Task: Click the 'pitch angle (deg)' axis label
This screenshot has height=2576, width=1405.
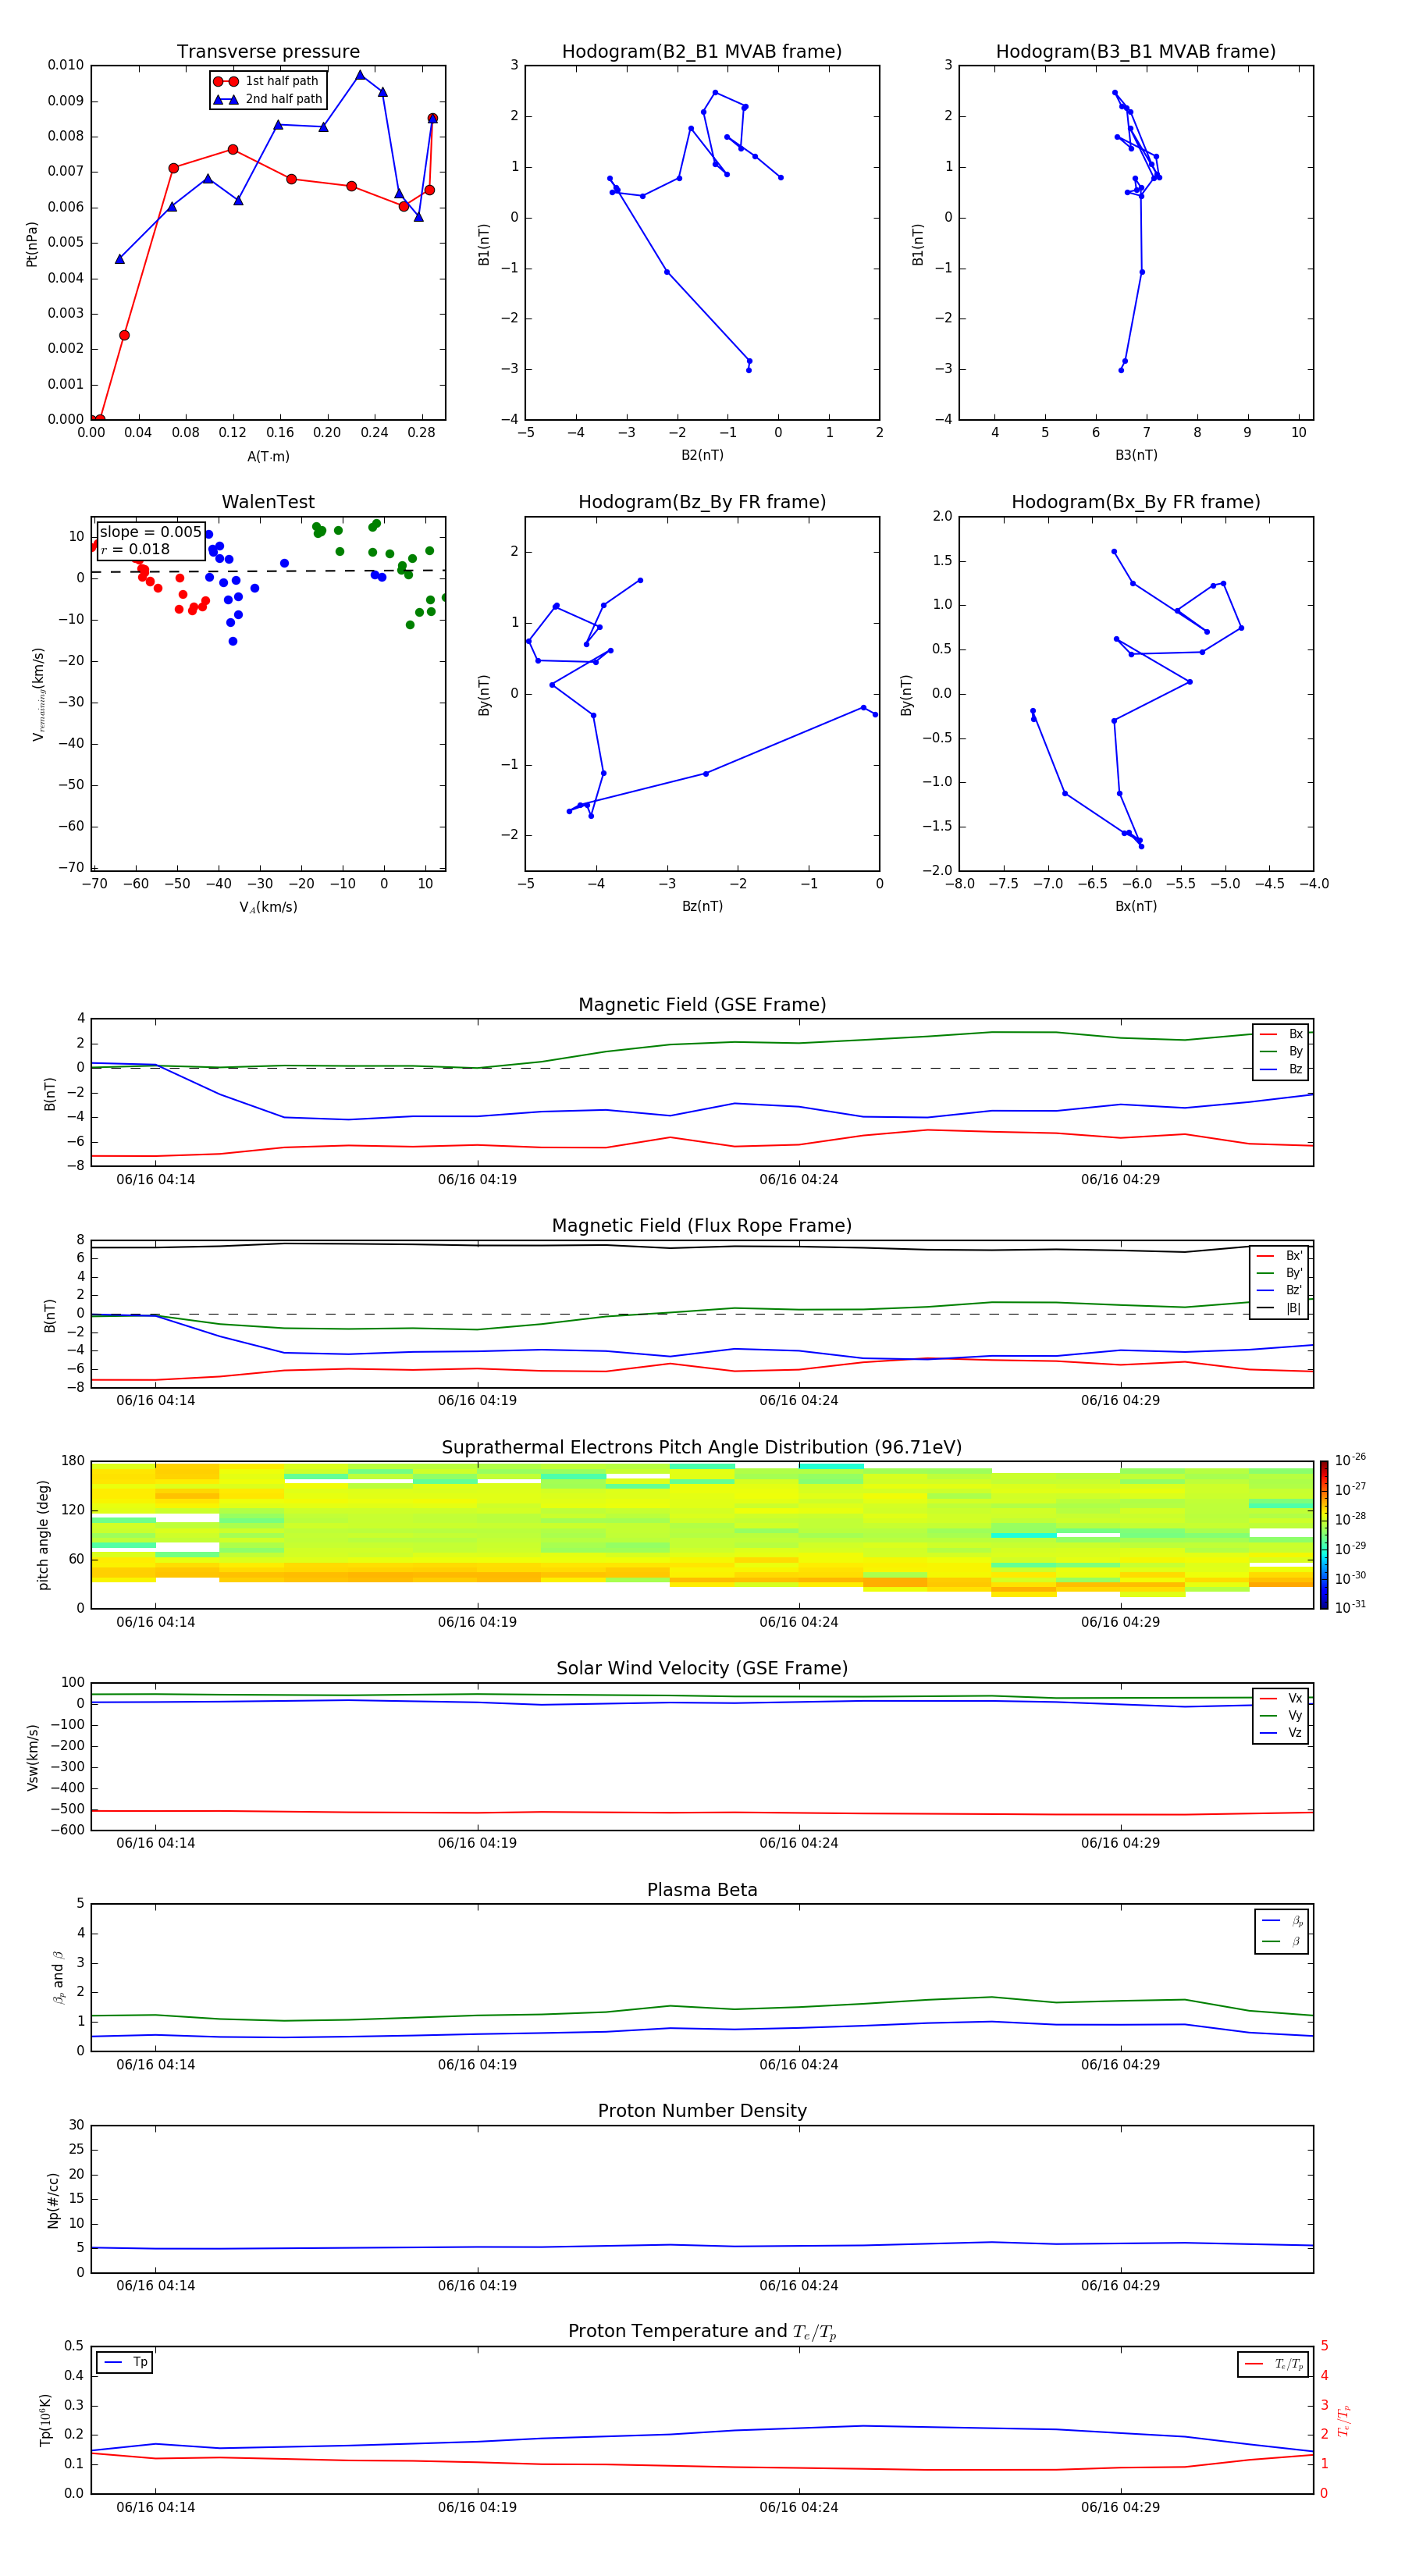Action: click(43, 1535)
